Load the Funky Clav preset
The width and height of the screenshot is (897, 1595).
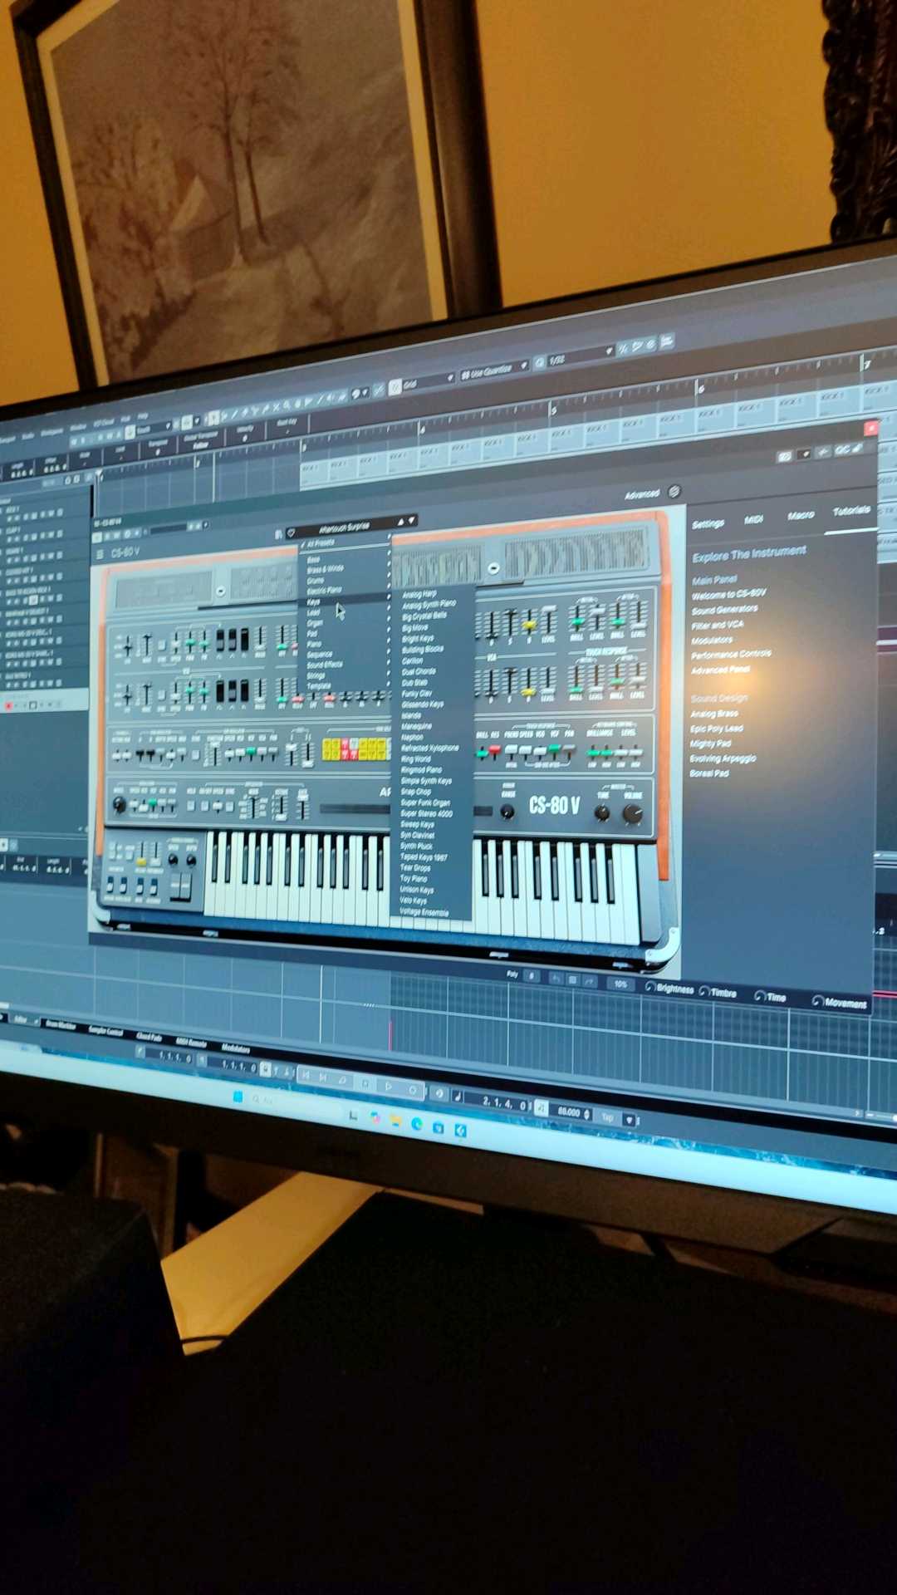point(417,693)
